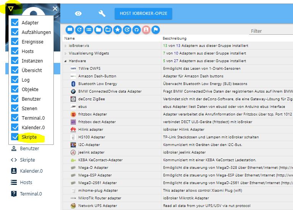The width and height of the screenshot is (293, 210).
Task: Expand the ioBroker.vis group
Action: (66, 46)
